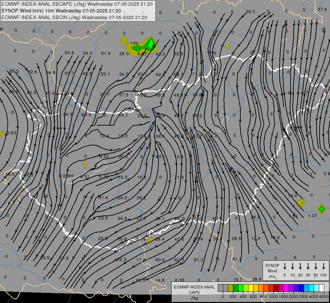Click the 100 m/s wind arrow in legend
Screen dimensions: 330x303
click(x=324, y=266)
